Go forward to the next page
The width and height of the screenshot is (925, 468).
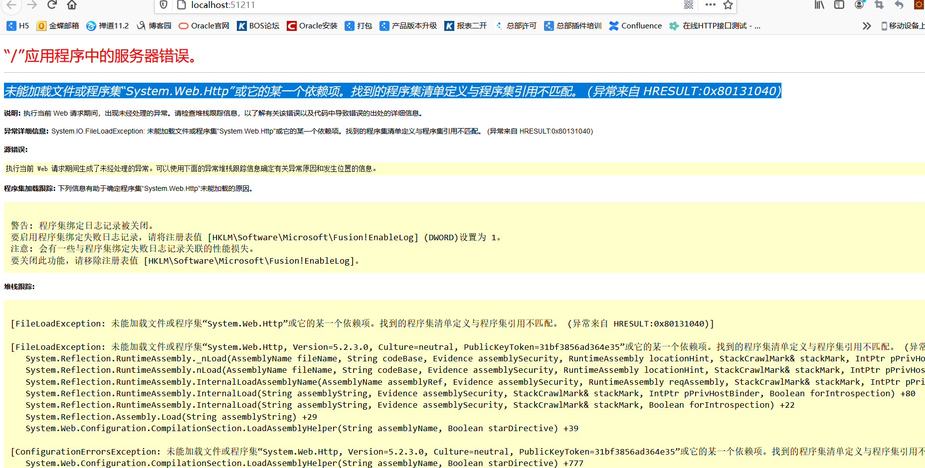32,5
